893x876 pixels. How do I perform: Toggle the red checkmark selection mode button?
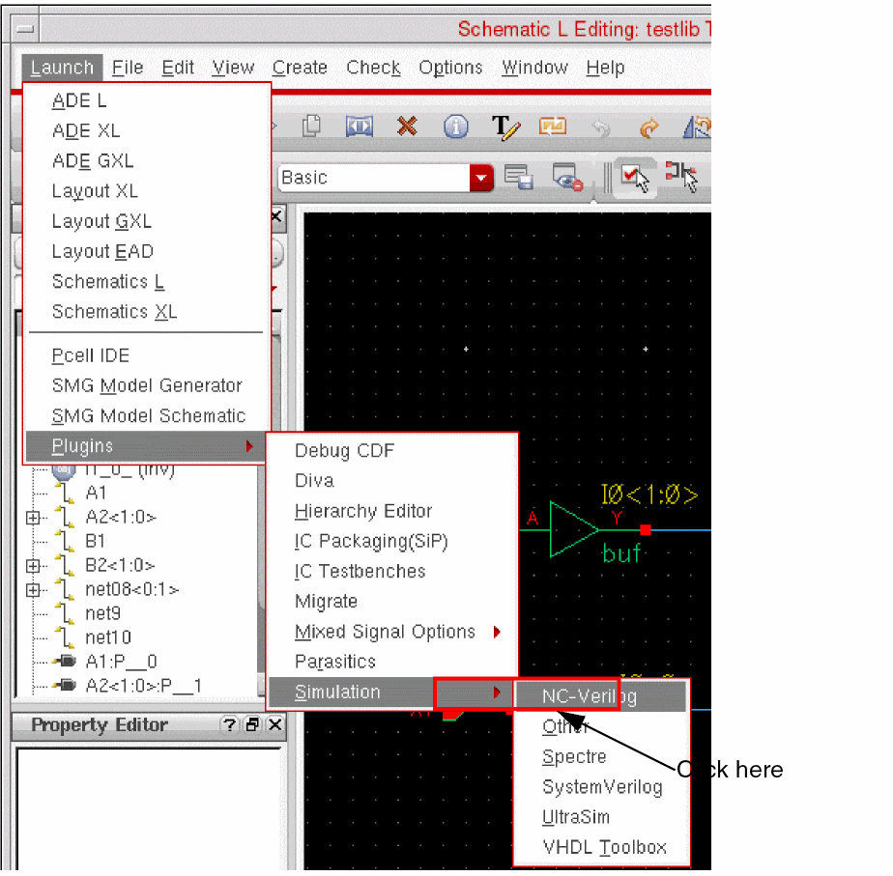(x=635, y=178)
